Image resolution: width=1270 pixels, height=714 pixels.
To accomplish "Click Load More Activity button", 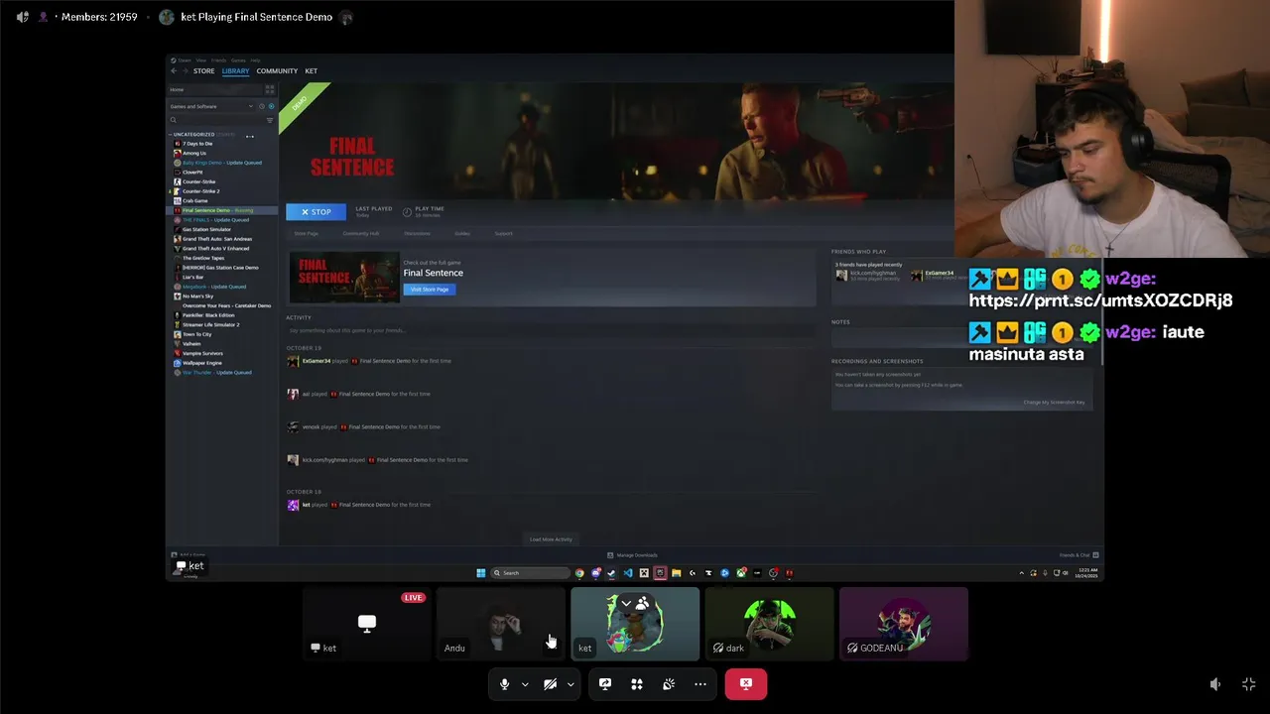I will click(x=551, y=539).
